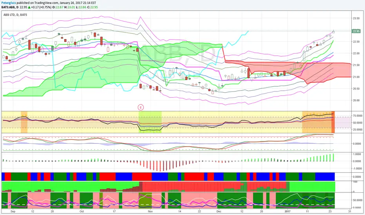Click the 'Nov' date label on time axis
The image size is (365, 215).
(150, 211)
